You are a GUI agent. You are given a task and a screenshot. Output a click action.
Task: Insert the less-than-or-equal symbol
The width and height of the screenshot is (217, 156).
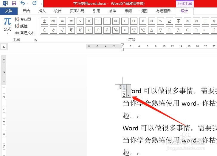[x=161, y=21]
